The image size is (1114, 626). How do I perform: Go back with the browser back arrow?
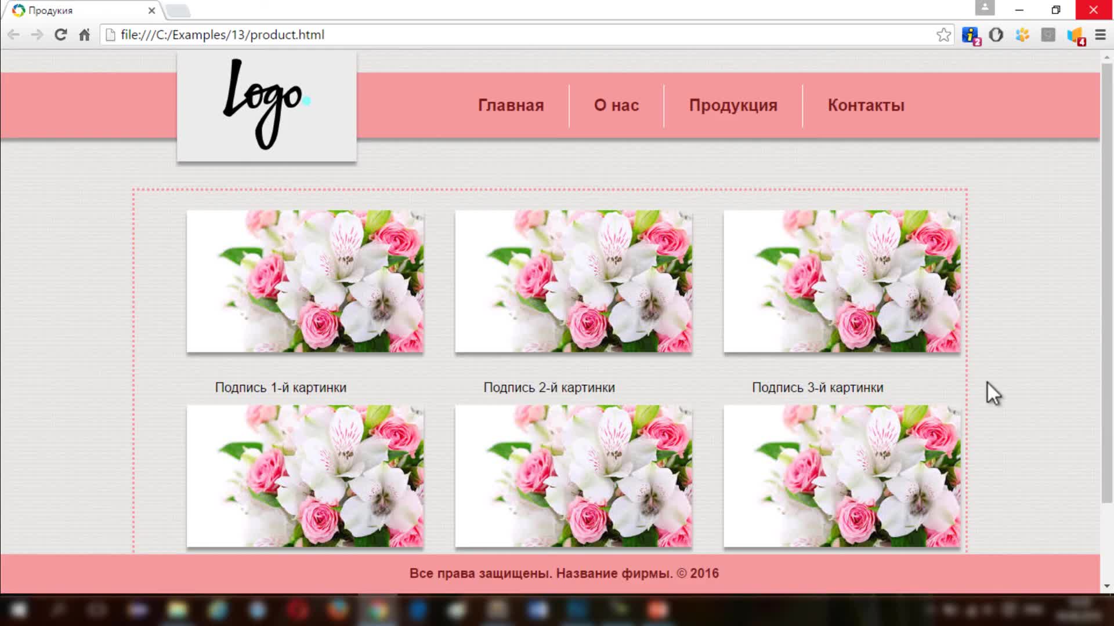[x=13, y=35]
